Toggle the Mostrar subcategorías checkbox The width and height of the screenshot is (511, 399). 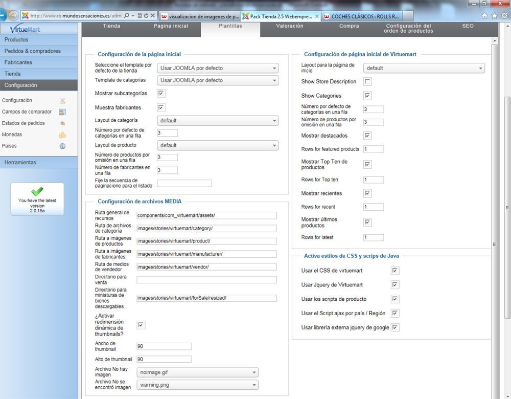coord(161,94)
